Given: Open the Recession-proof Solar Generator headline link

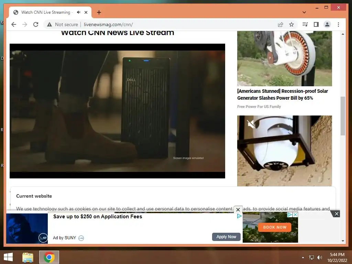Looking at the screenshot, I should click(283, 95).
